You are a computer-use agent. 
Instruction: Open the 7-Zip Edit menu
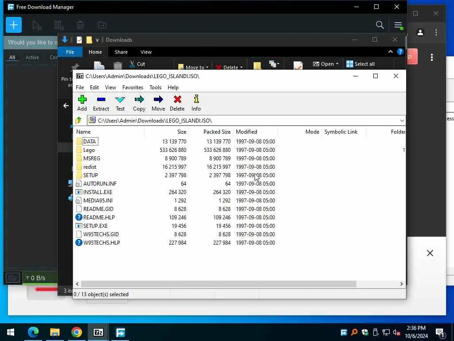(94, 87)
